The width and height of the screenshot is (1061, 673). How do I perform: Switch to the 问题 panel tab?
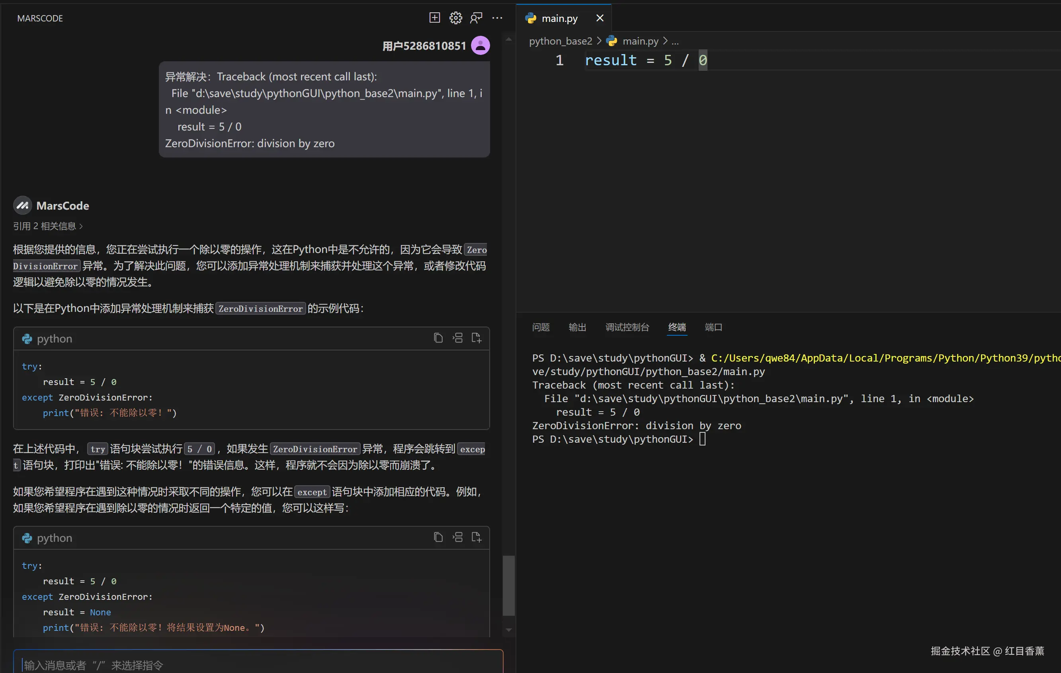pos(541,327)
